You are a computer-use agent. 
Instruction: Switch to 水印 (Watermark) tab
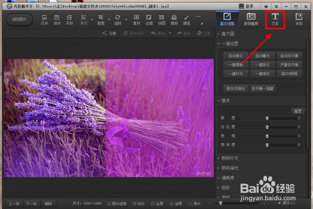point(299,19)
